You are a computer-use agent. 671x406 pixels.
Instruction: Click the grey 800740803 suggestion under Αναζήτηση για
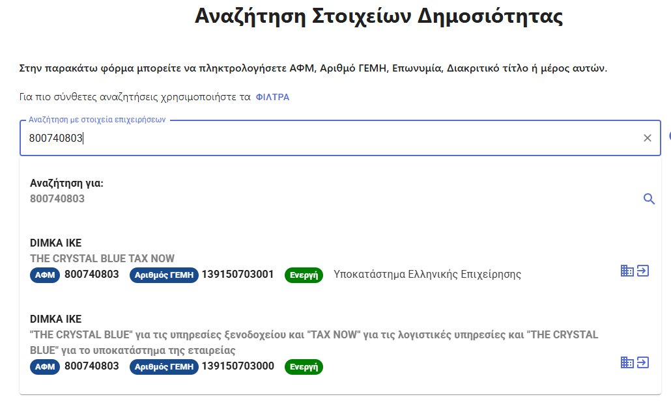tap(57, 198)
